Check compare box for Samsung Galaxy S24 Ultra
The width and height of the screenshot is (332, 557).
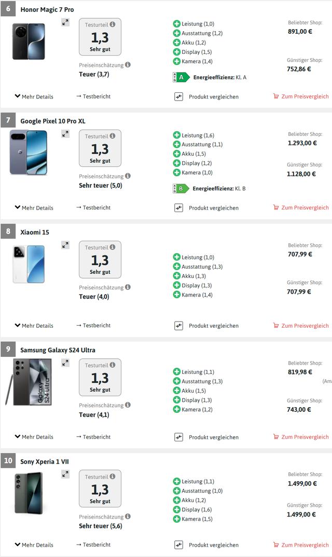pyautogui.click(x=179, y=437)
